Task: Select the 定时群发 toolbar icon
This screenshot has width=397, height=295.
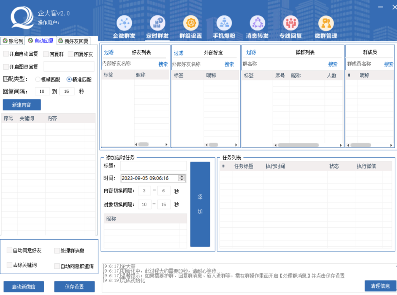Action: (x=157, y=23)
